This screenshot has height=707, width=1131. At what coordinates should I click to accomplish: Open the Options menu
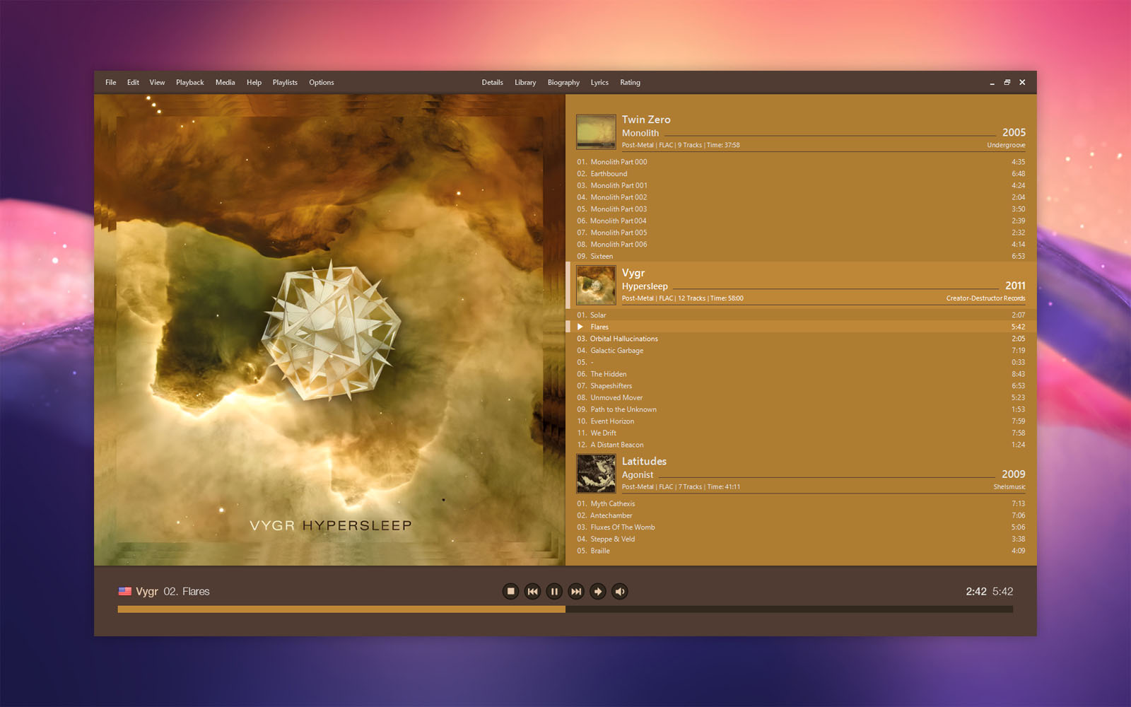click(x=321, y=82)
